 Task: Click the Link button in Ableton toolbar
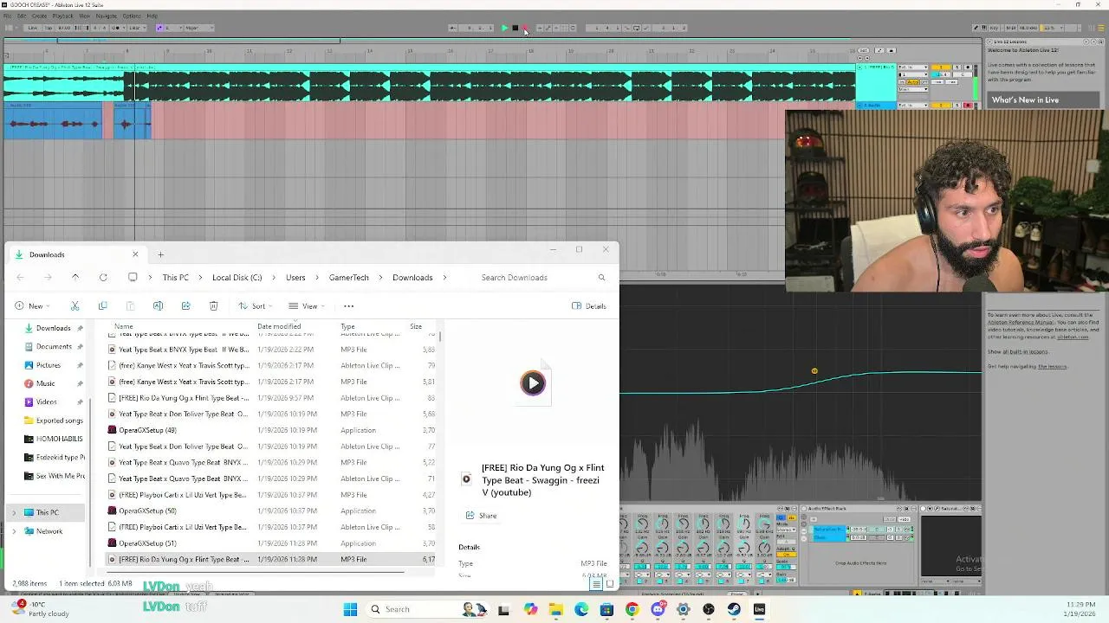pyautogui.click(x=32, y=28)
